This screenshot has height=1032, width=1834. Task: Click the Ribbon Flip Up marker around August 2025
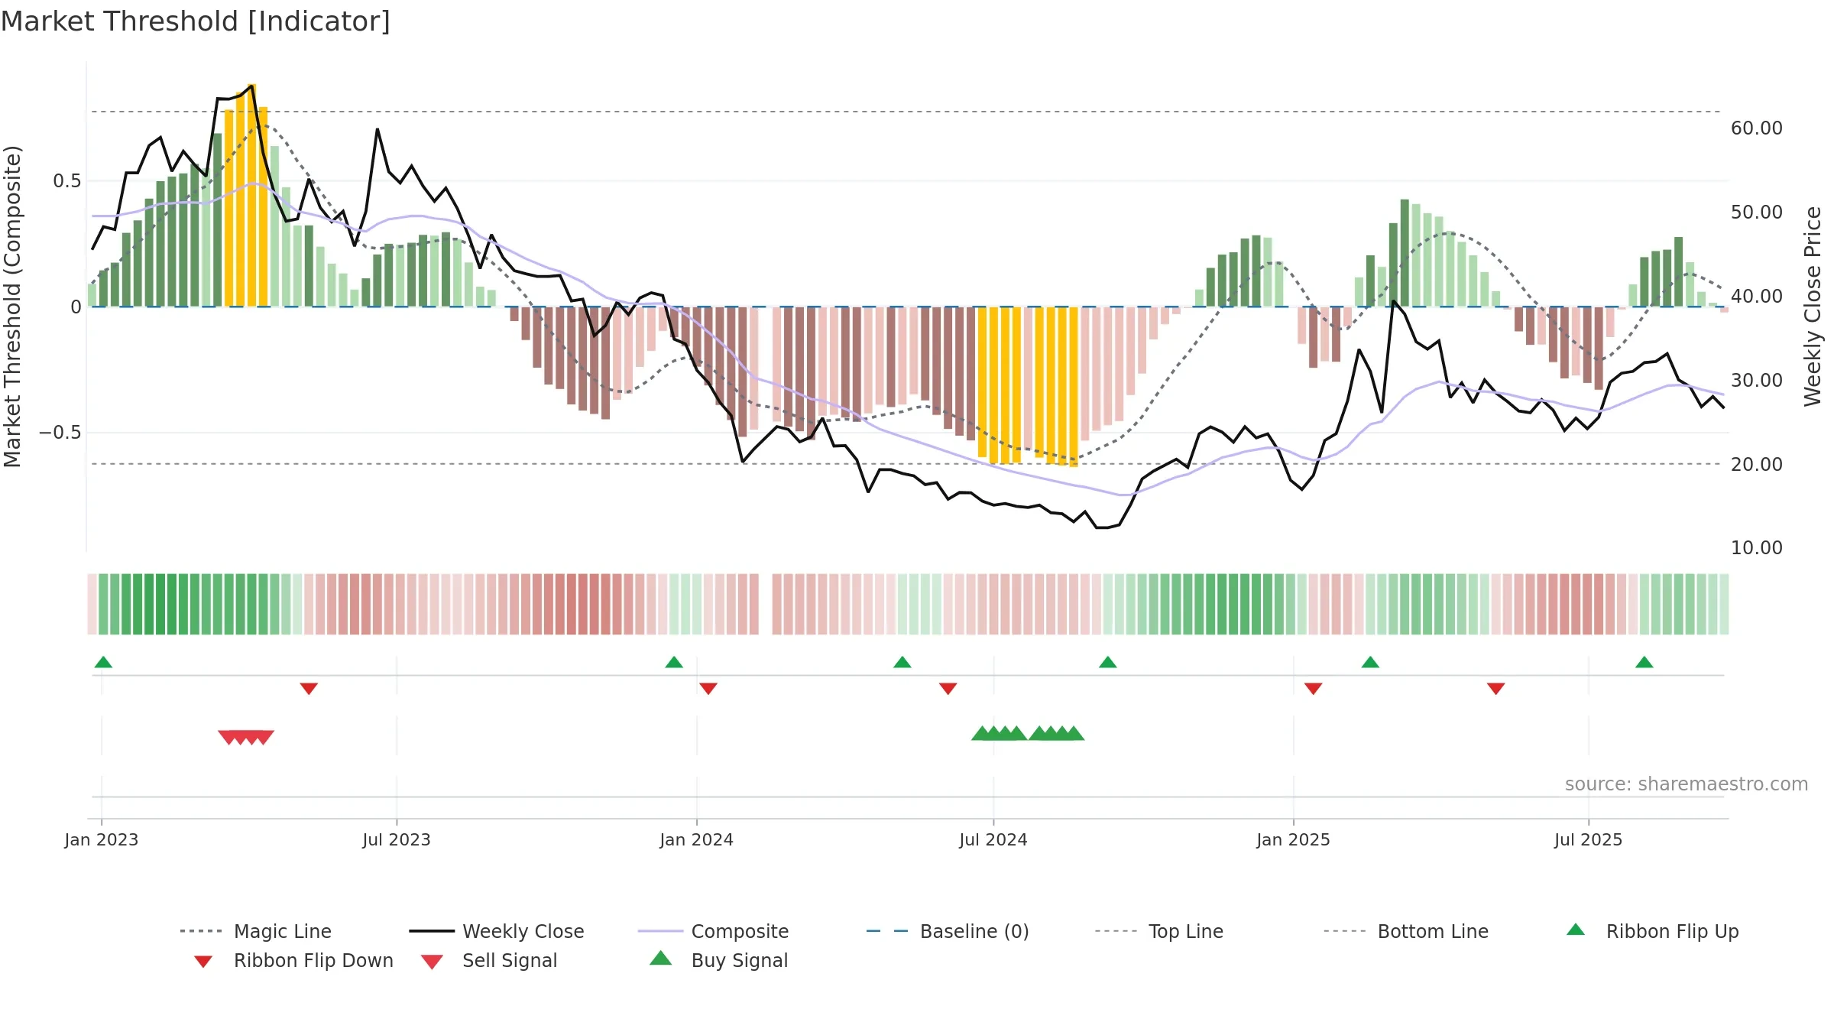coord(1644,662)
